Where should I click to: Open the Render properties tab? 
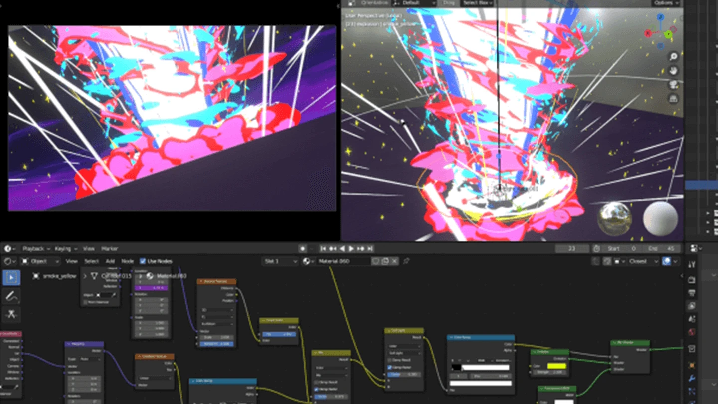tap(692, 280)
